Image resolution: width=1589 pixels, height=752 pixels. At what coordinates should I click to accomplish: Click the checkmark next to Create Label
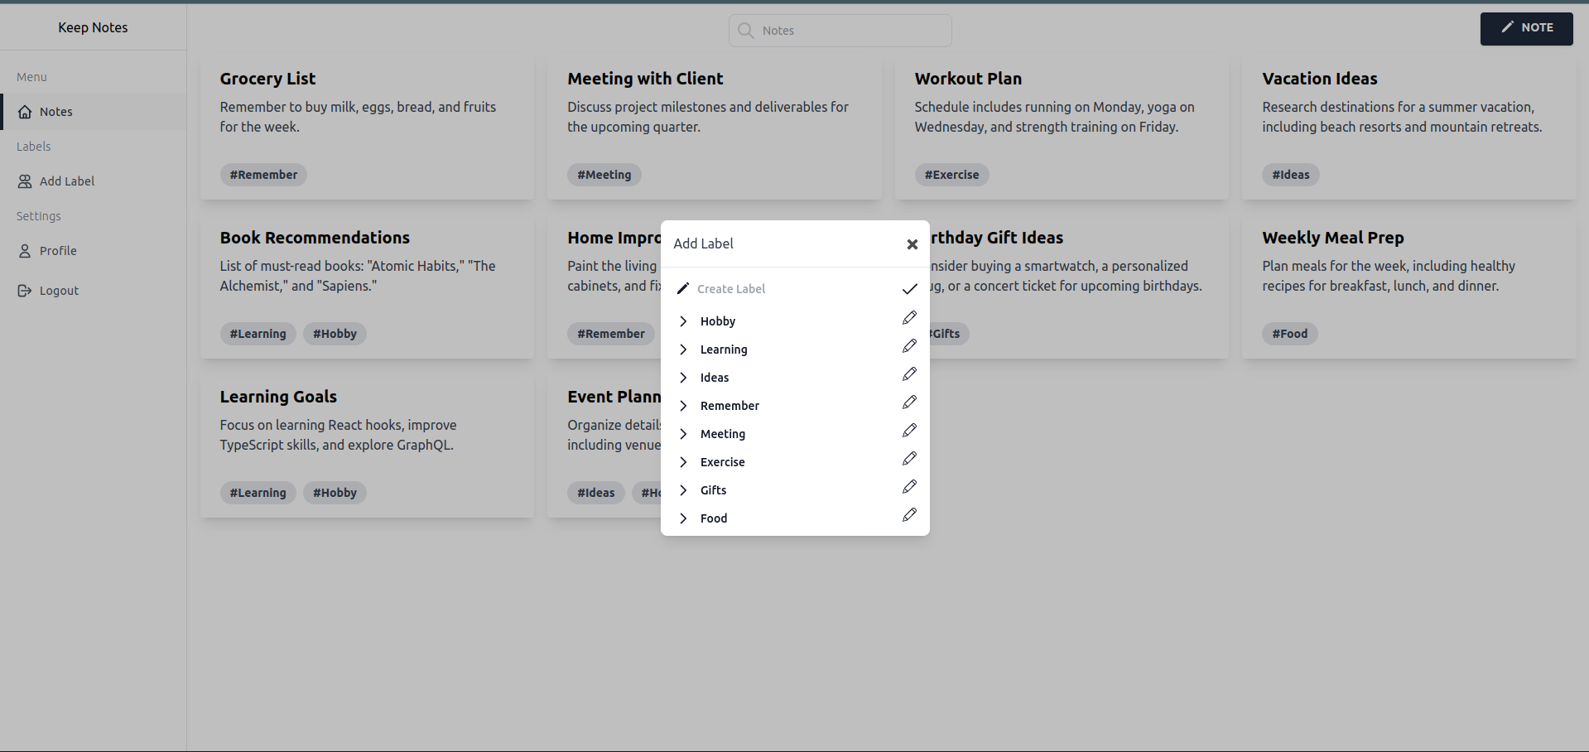point(909,288)
